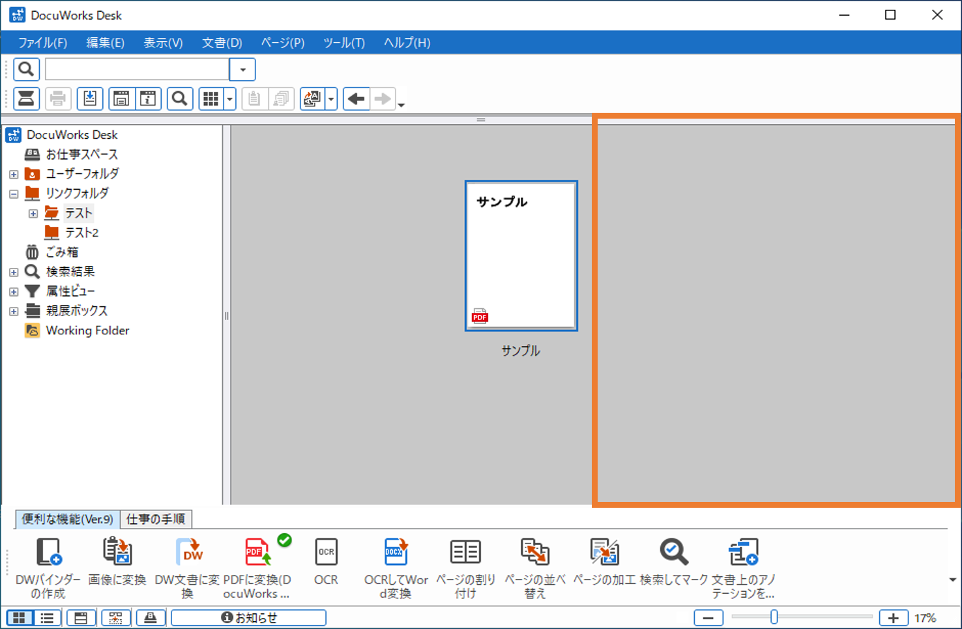Click the stamp icon in the status bar

point(150,618)
